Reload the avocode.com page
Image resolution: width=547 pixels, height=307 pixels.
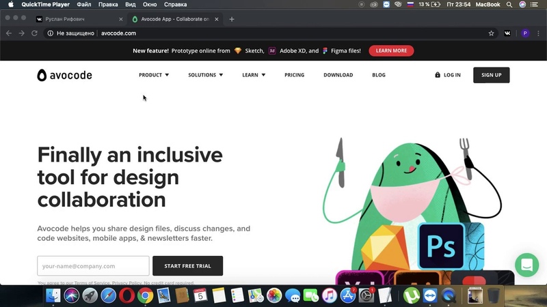point(34,33)
